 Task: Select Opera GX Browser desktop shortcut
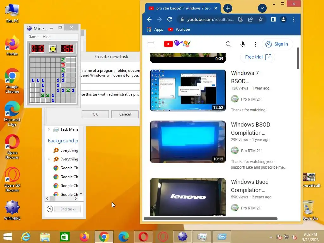coord(12,180)
